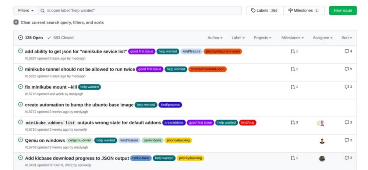Open issue minikube tunnel should not run twice
The height and width of the screenshot is (170, 368).
80,69
